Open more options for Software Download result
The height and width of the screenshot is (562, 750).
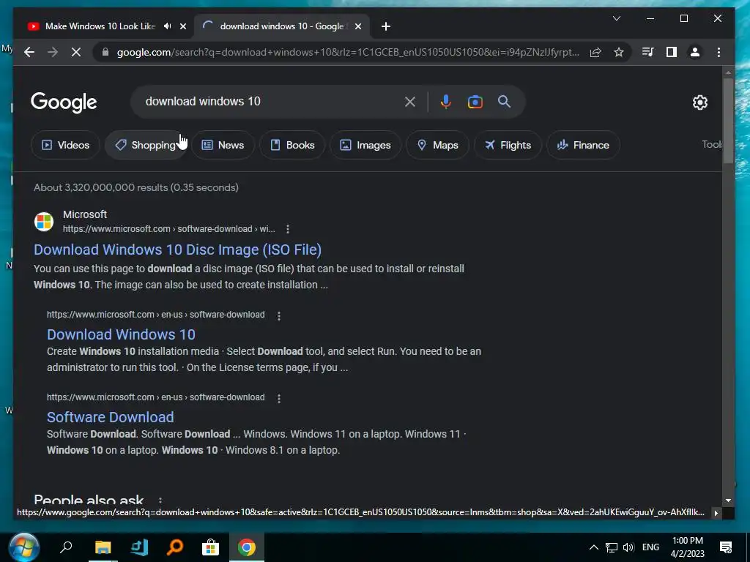[x=279, y=398]
